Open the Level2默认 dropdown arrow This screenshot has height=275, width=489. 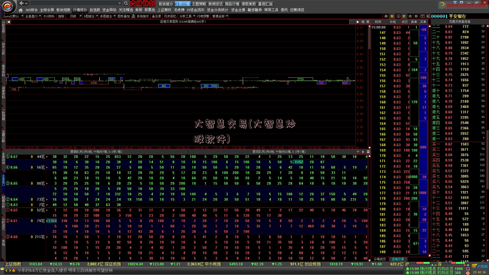point(22,16)
